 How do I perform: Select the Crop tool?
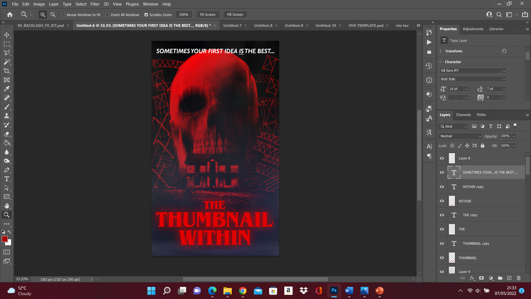pos(7,71)
